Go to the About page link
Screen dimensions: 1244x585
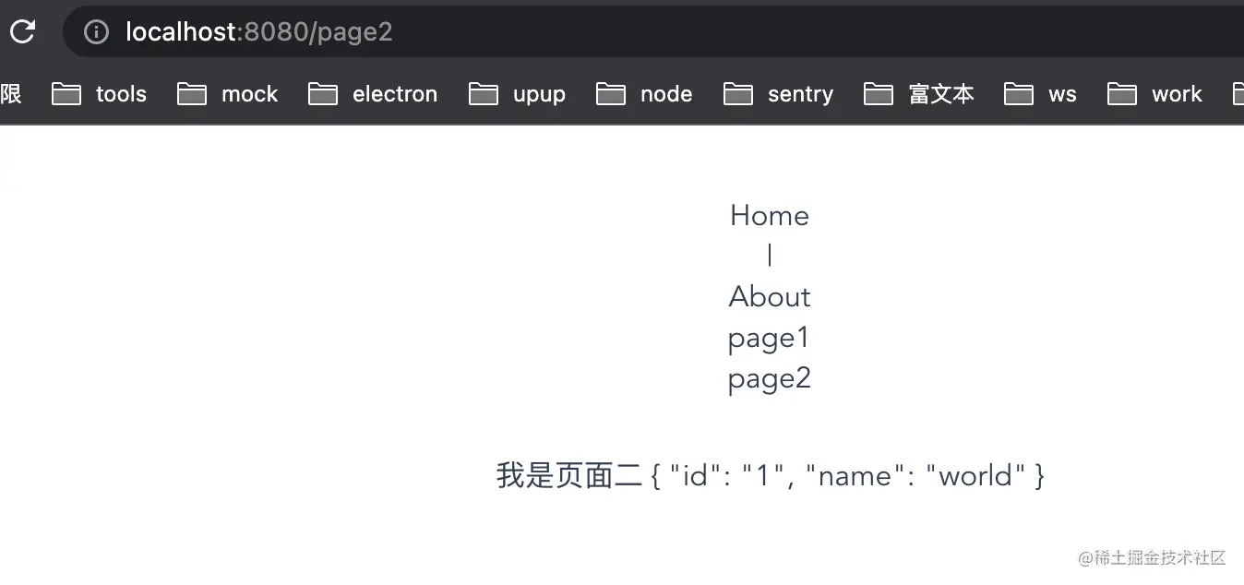coord(769,297)
